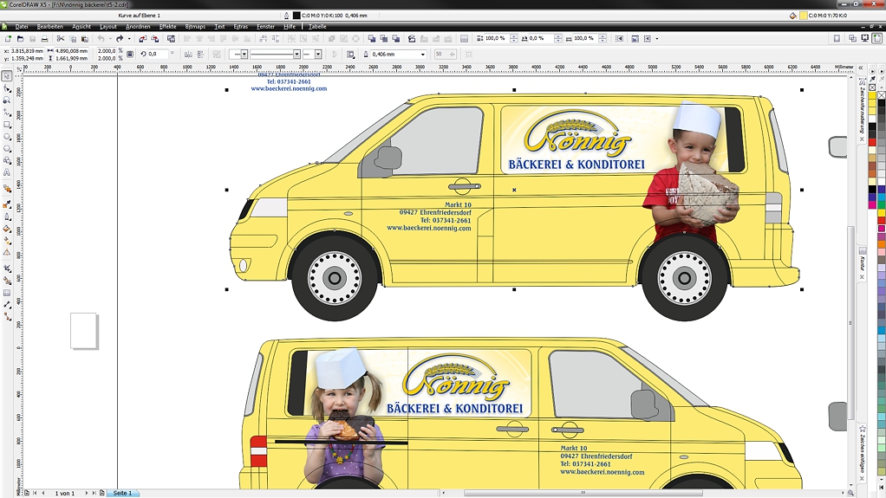Open the Bitmaps menu
886x498 pixels.
tap(195, 27)
